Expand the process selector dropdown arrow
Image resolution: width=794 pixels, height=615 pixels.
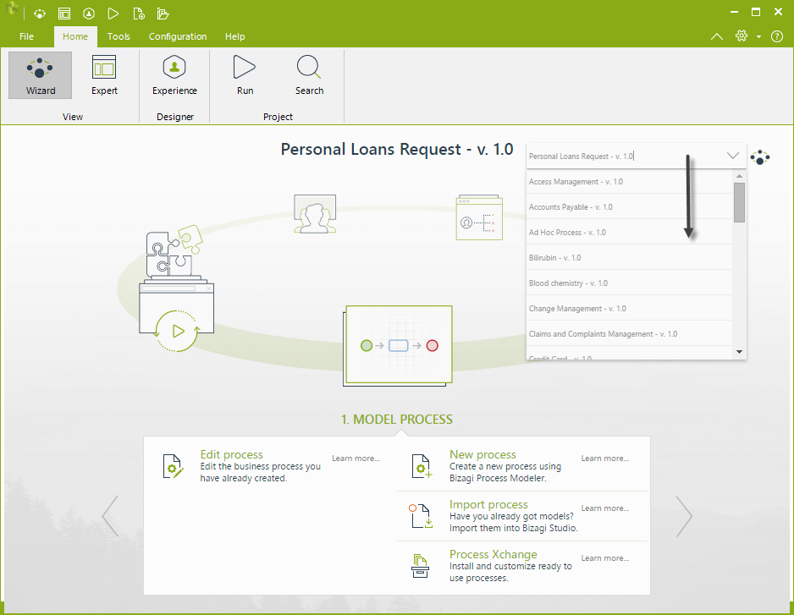pos(732,156)
